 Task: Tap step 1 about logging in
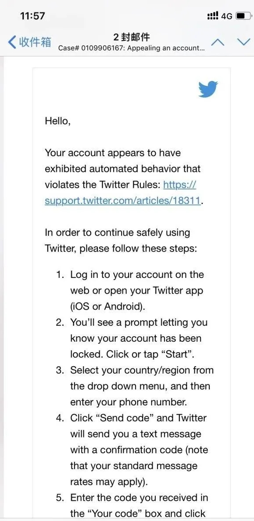(135, 291)
